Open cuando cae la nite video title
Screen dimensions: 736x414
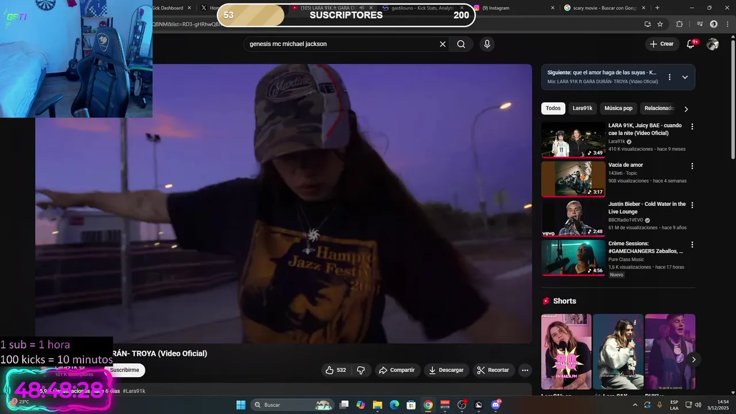coord(645,129)
